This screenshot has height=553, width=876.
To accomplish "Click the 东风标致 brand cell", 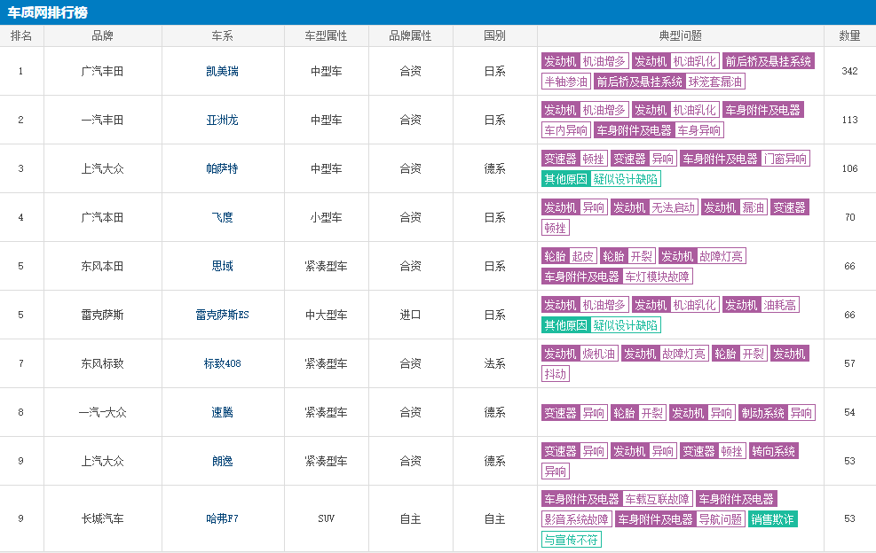I will point(102,363).
